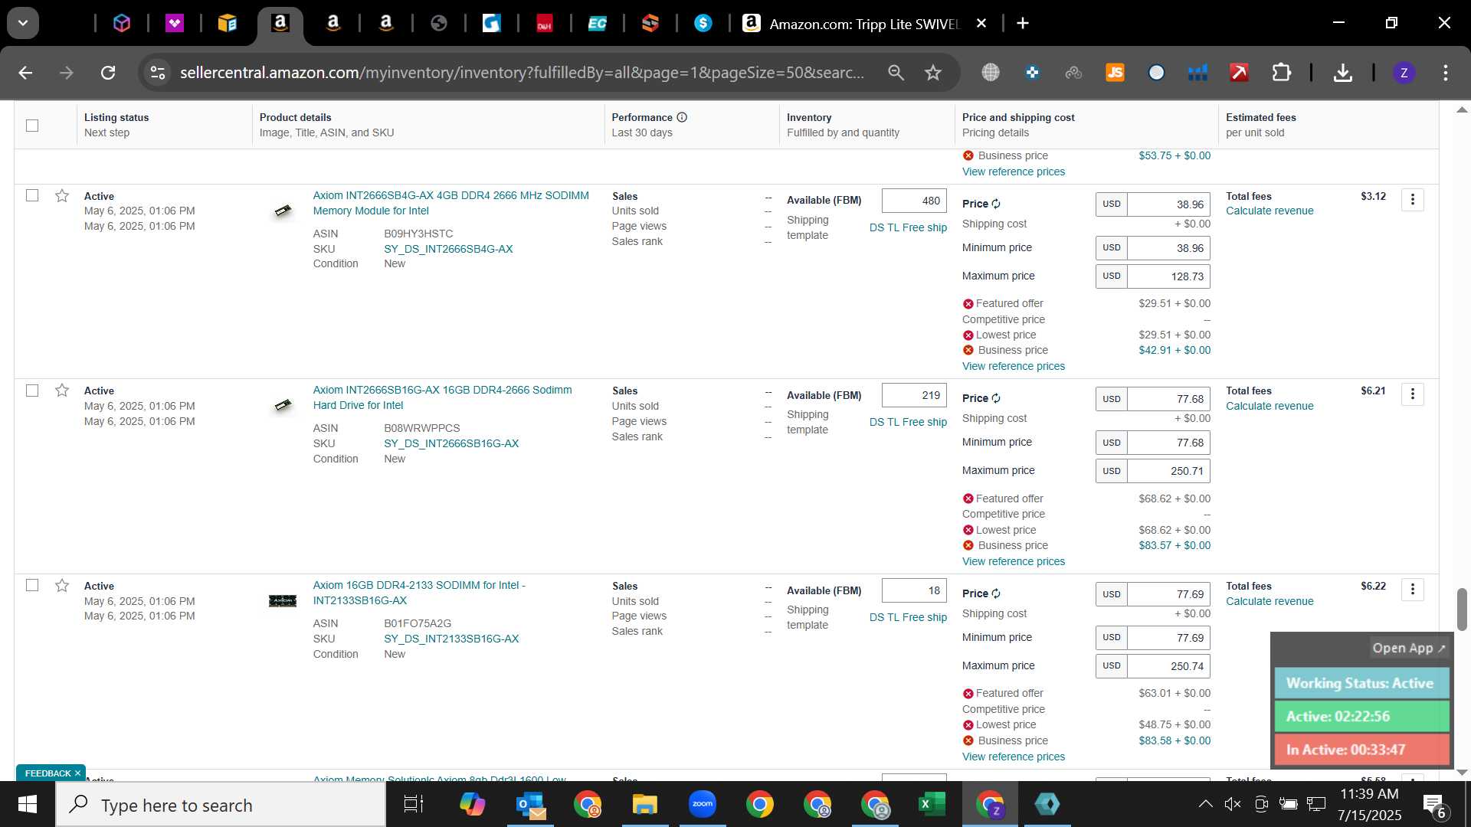Edit quantity field showing 480
This screenshot has width=1471, height=827.
pyautogui.click(x=914, y=201)
